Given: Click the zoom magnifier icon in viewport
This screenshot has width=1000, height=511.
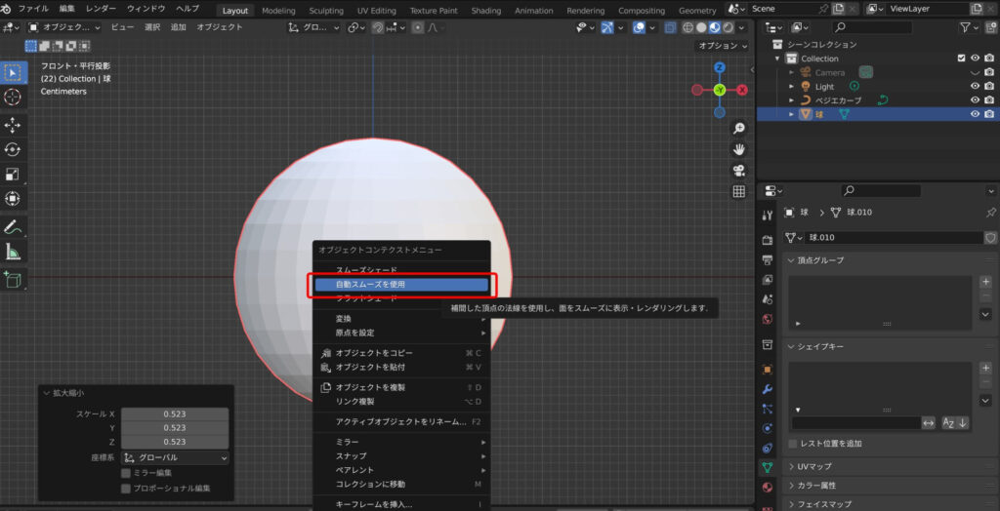Looking at the screenshot, I should (x=739, y=129).
